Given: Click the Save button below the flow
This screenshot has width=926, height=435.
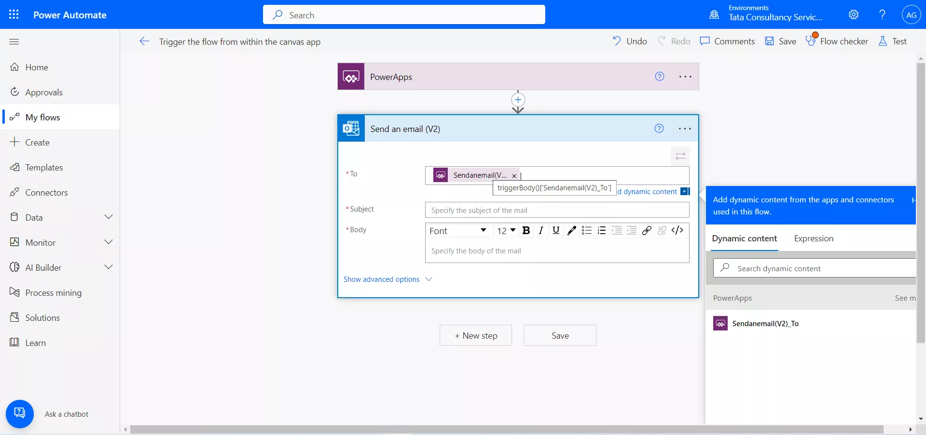Looking at the screenshot, I should [560, 336].
